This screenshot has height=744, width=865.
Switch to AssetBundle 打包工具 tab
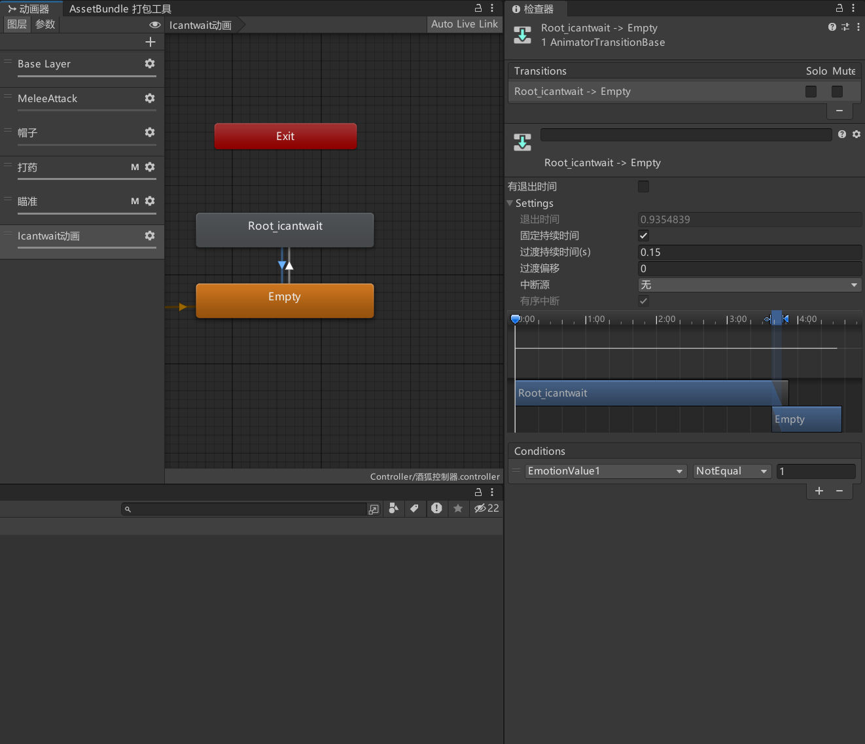(120, 9)
